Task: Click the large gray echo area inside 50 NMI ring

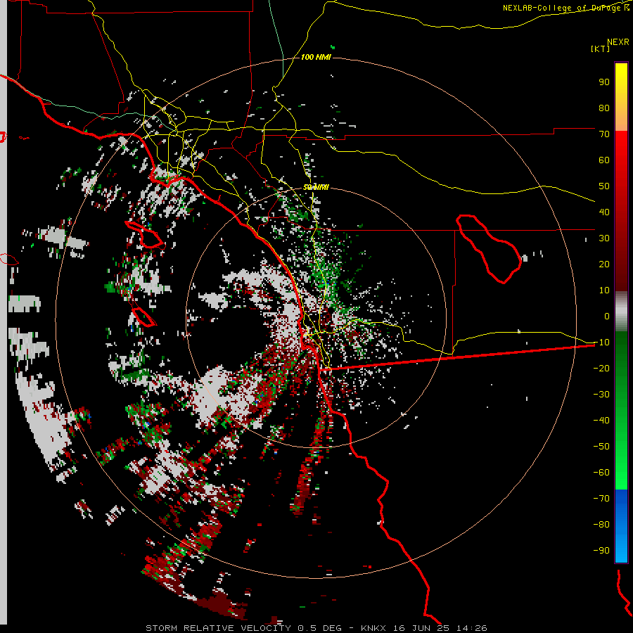Action: click(214, 394)
